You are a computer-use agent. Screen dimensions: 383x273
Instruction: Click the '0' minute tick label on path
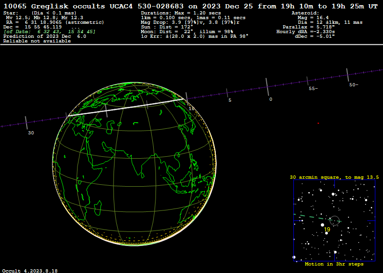click(x=270, y=99)
